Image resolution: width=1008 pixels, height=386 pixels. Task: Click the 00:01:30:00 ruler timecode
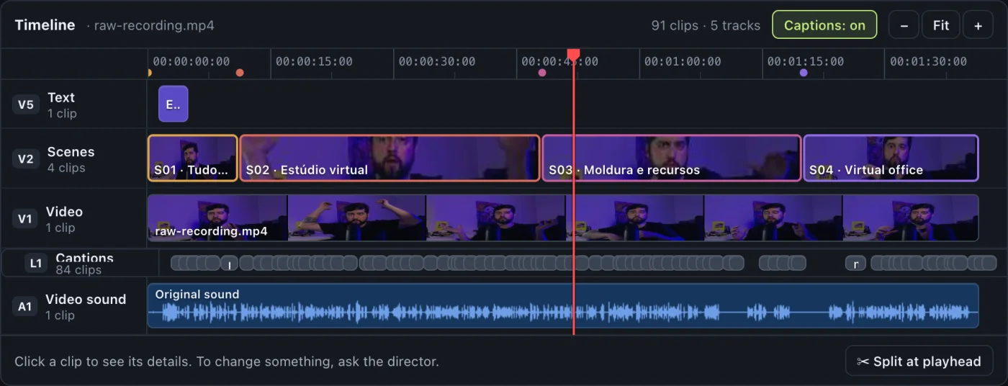[928, 61]
